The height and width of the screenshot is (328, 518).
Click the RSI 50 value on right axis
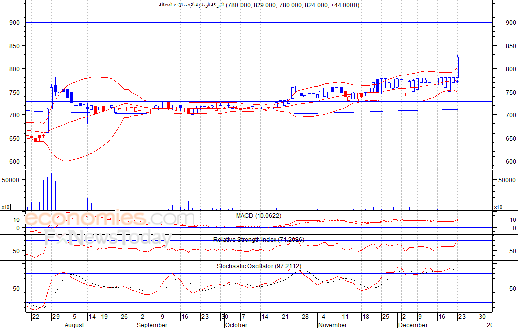pyautogui.click(x=513, y=251)
